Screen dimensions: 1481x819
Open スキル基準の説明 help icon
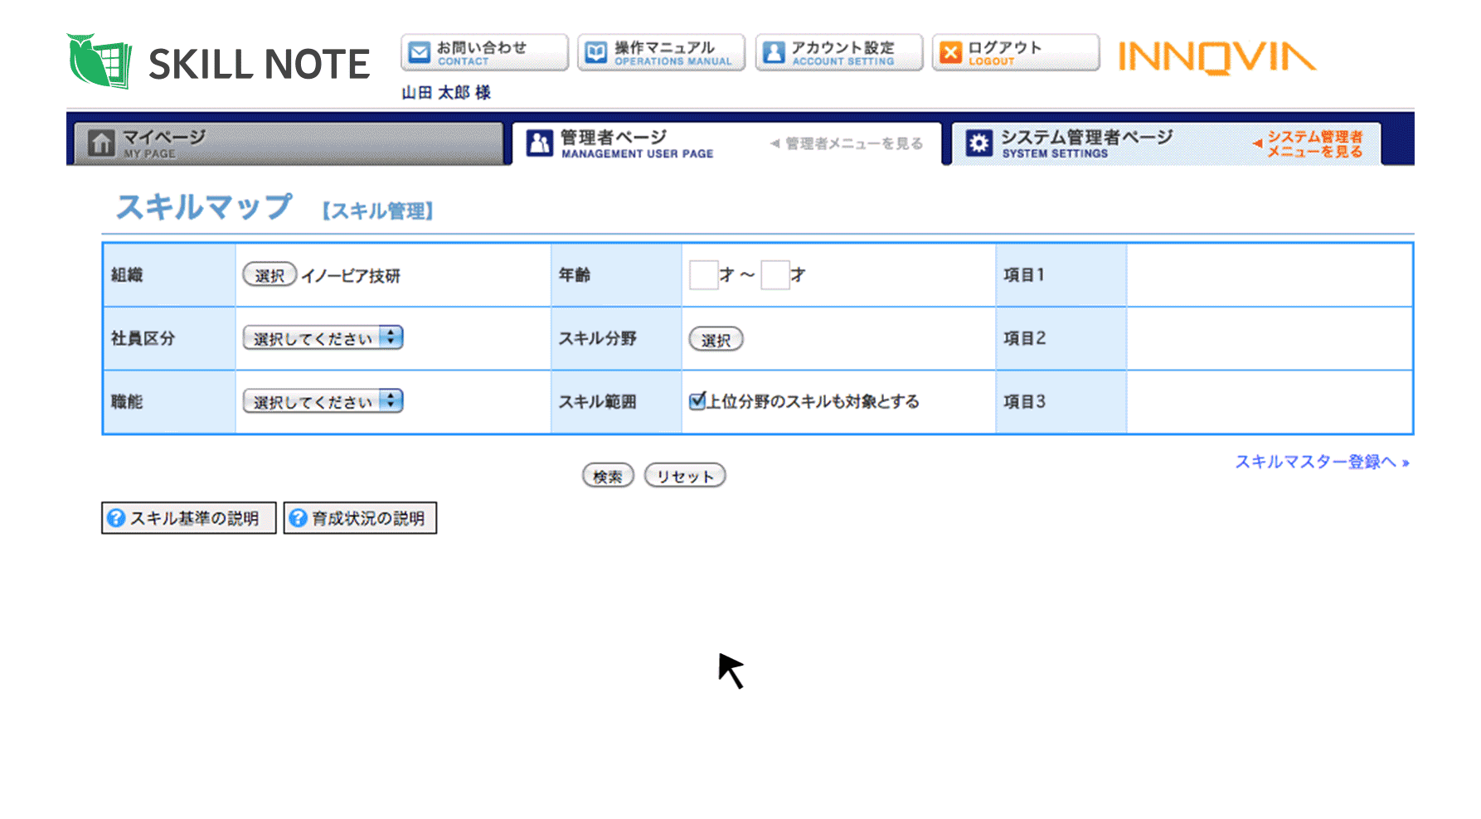pos(115,518)
